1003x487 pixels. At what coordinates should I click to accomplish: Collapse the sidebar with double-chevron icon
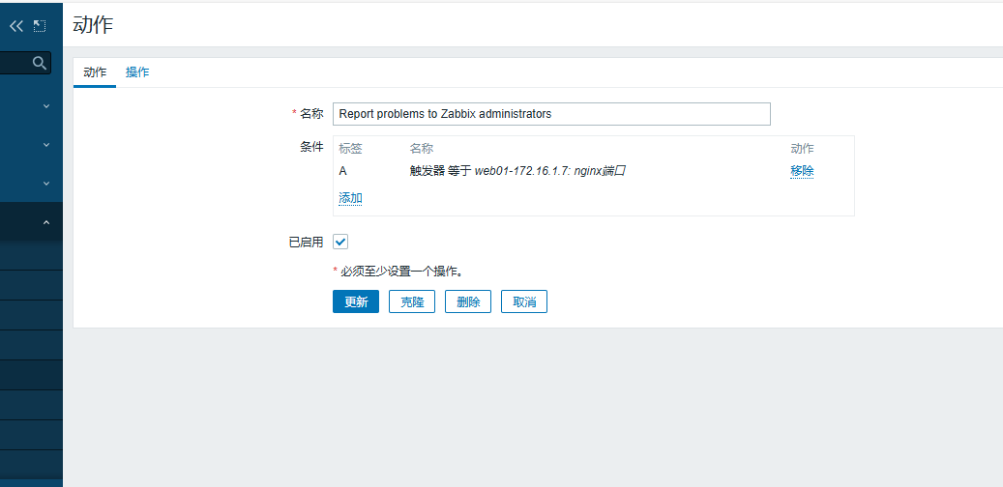tap(16, 26)
